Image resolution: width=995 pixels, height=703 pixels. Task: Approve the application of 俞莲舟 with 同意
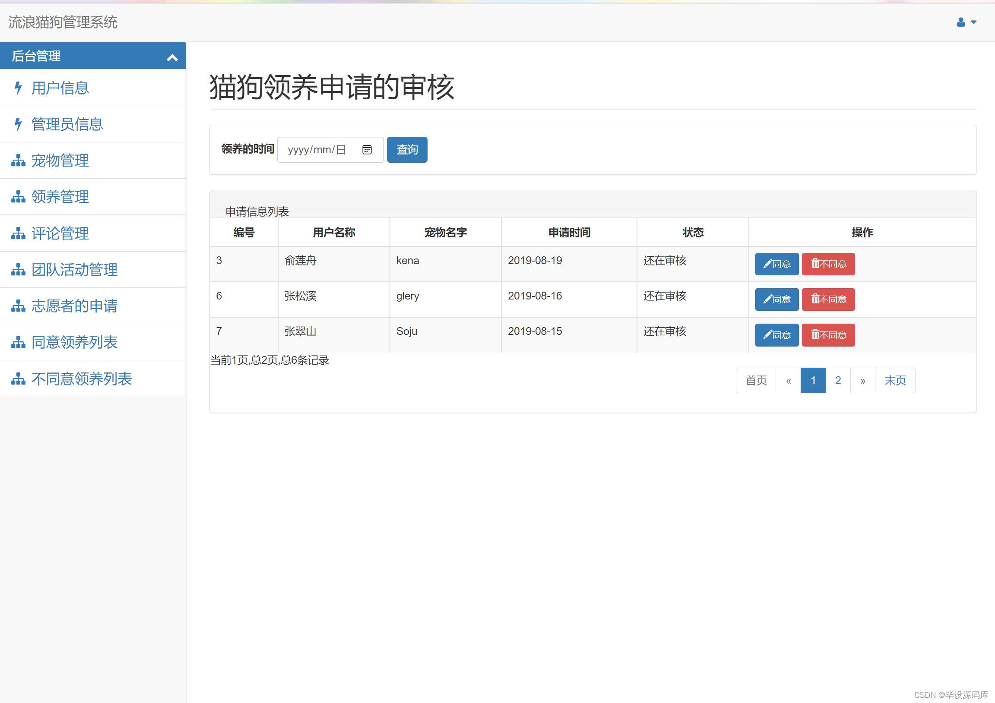[x=776, y=264]
